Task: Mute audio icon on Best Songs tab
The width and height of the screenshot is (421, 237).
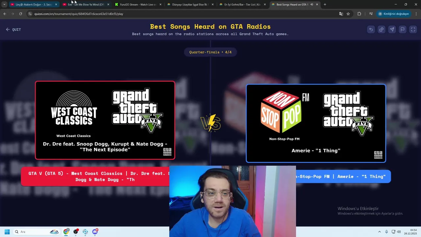Action: 312,5
